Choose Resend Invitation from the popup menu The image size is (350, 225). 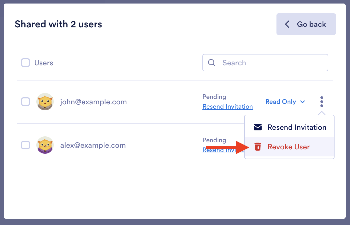(297, 127)
